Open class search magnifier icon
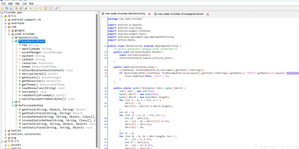This screenshot has width=299, height=149. click(30, 8)
